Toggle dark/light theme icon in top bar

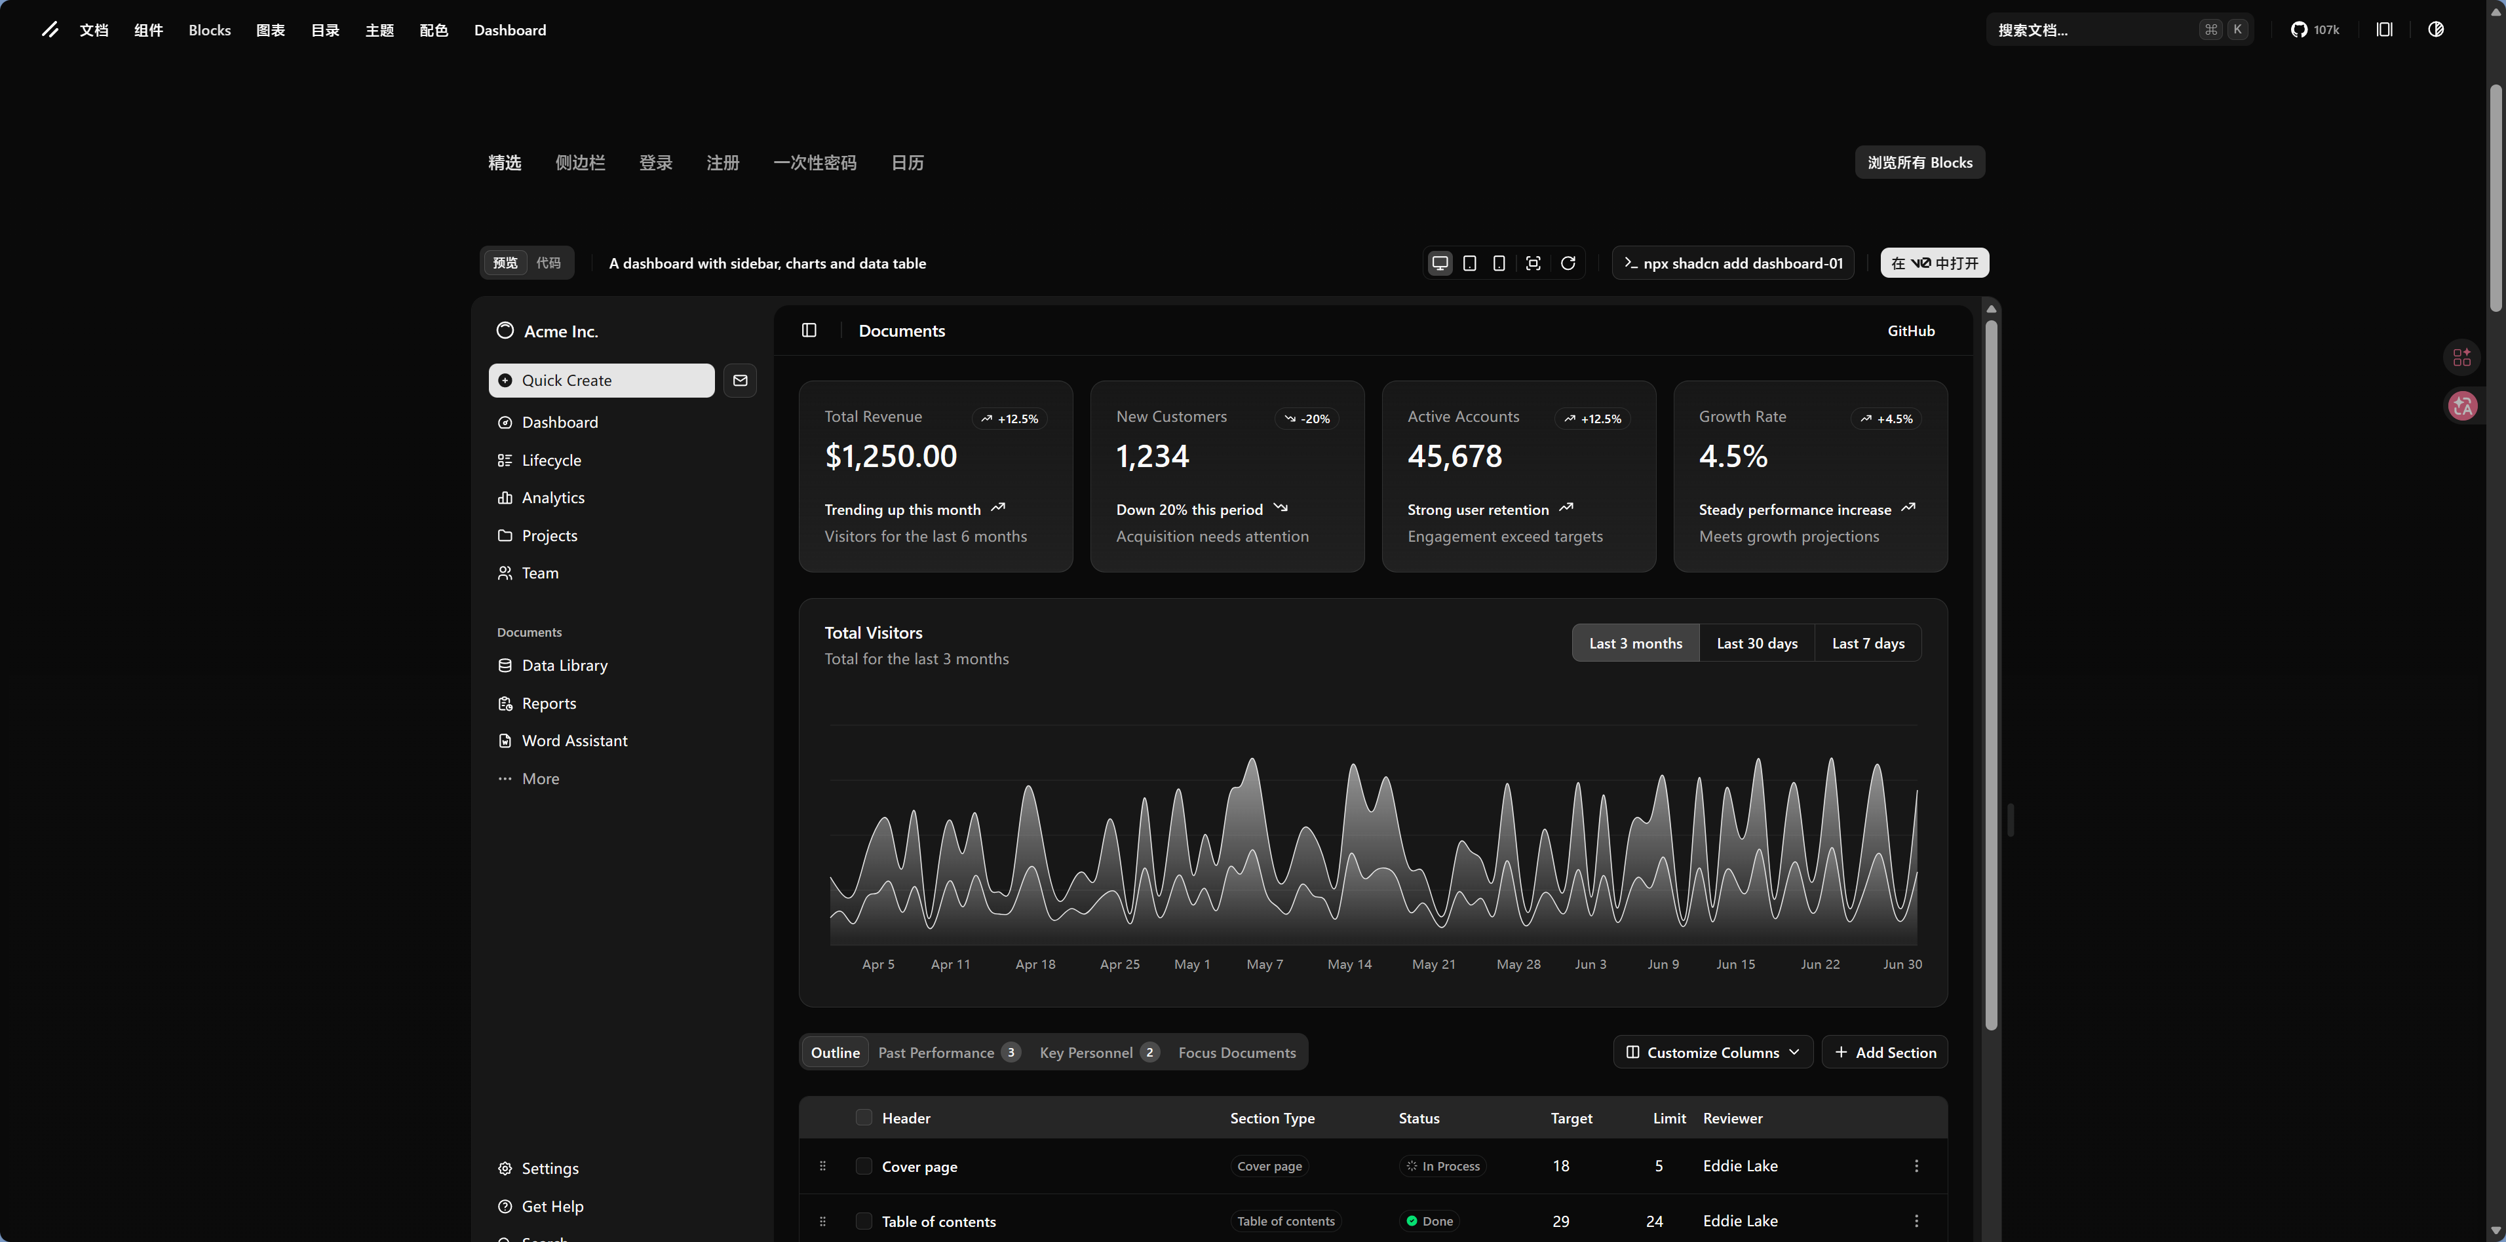coord(2436,30)
